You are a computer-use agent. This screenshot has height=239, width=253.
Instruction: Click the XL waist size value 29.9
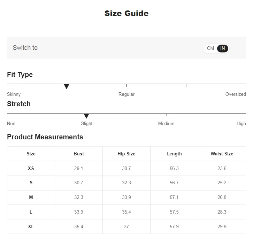222,226
